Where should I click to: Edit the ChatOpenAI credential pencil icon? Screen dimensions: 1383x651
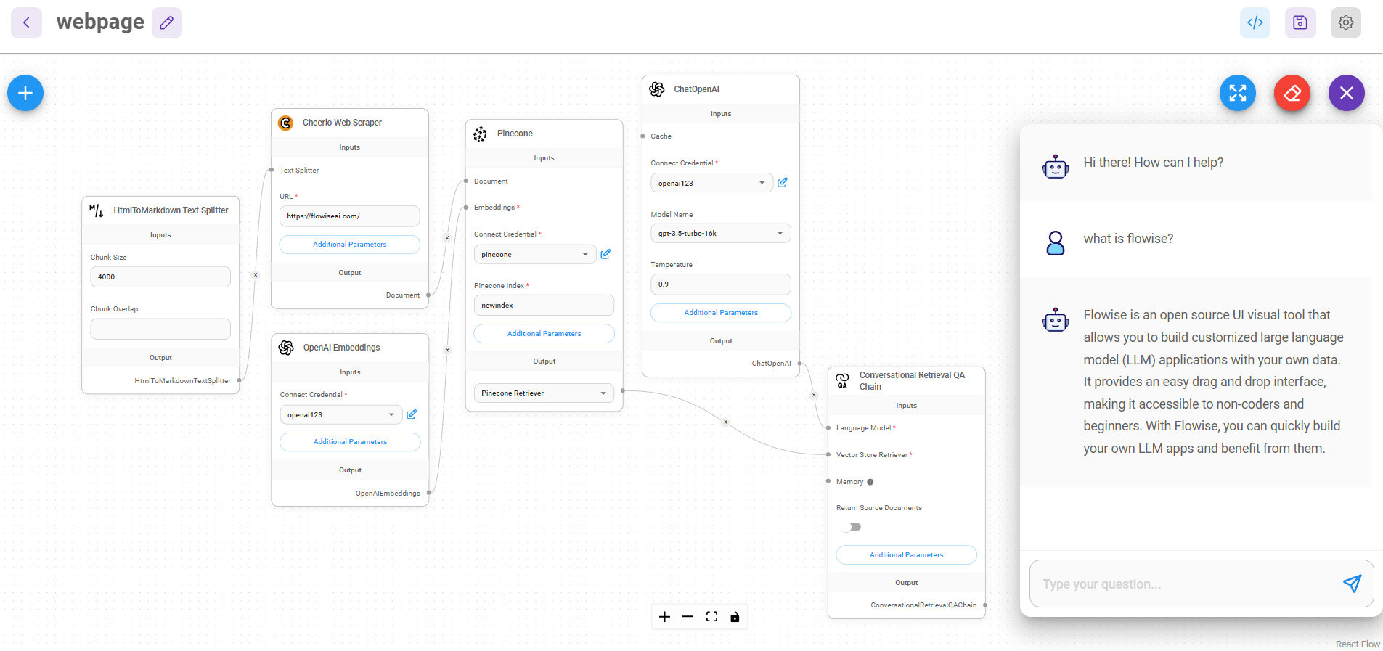[x=782, y=183]
